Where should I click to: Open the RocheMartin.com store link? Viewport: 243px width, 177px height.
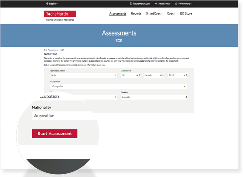click(140, 4)
